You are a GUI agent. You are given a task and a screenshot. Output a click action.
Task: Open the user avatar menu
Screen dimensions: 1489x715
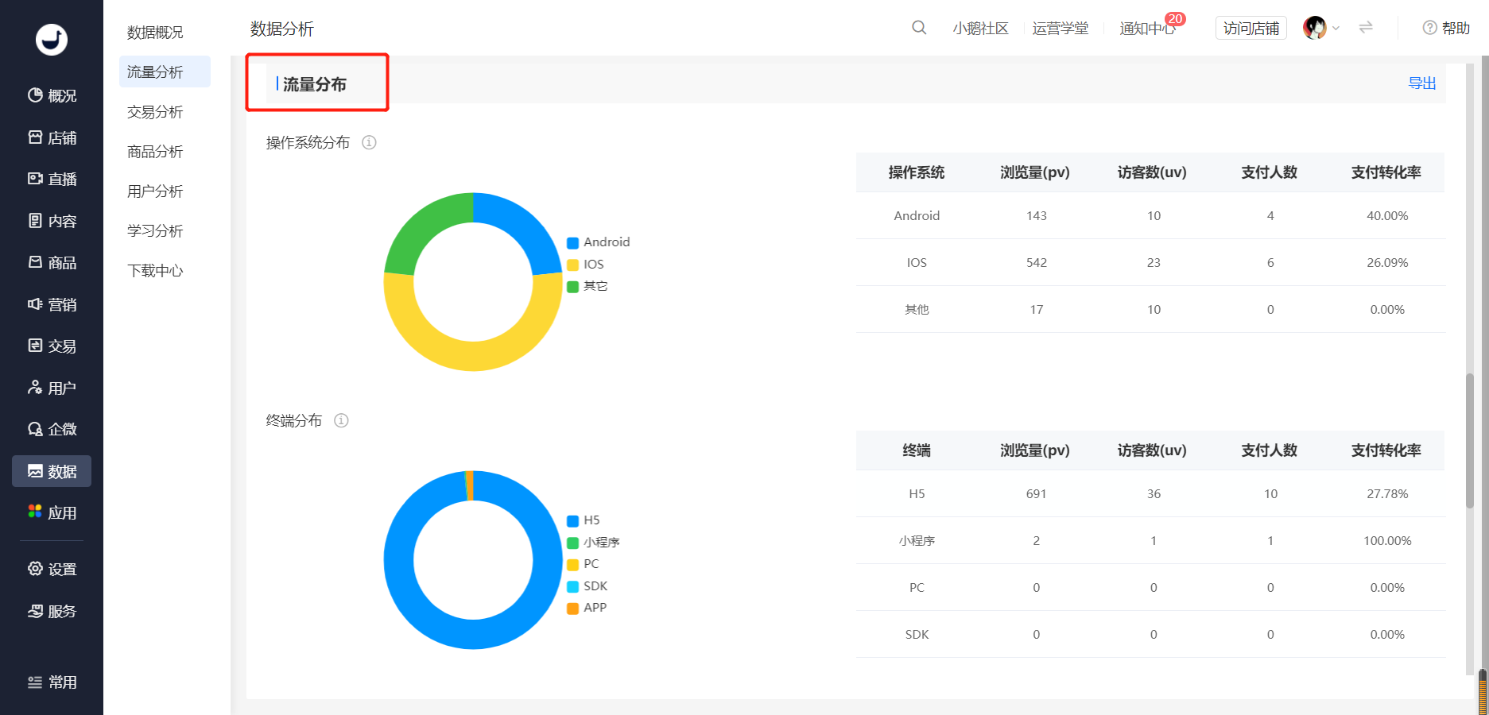click(1320, 28)
